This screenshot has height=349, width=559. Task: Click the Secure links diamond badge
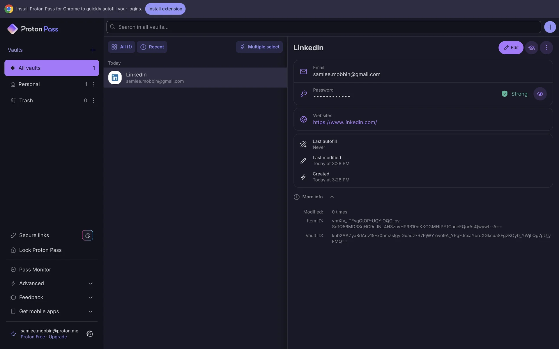[87, 235]
